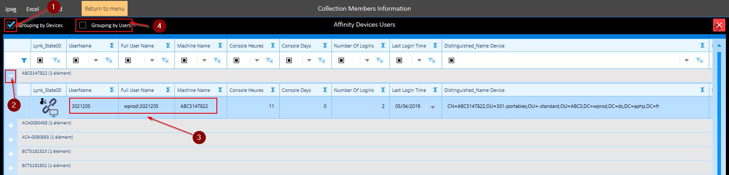
Task: Click sigma icon beside Console Heures in nested group header
Action: tap(273, 90)
